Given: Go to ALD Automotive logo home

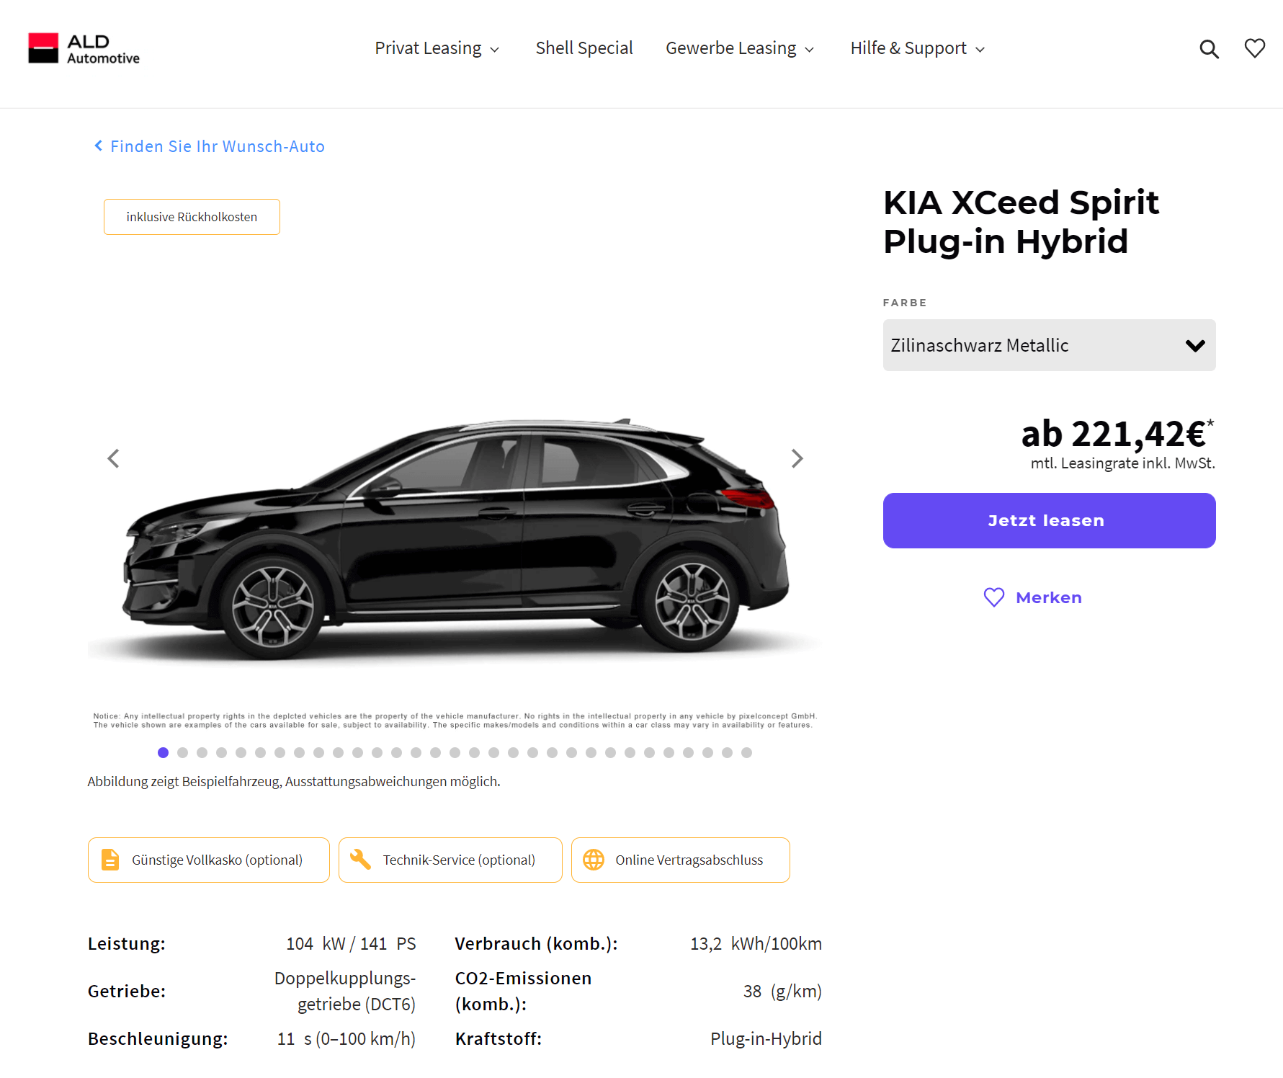Looking at the screenshot, I should (x=84, y=48).
